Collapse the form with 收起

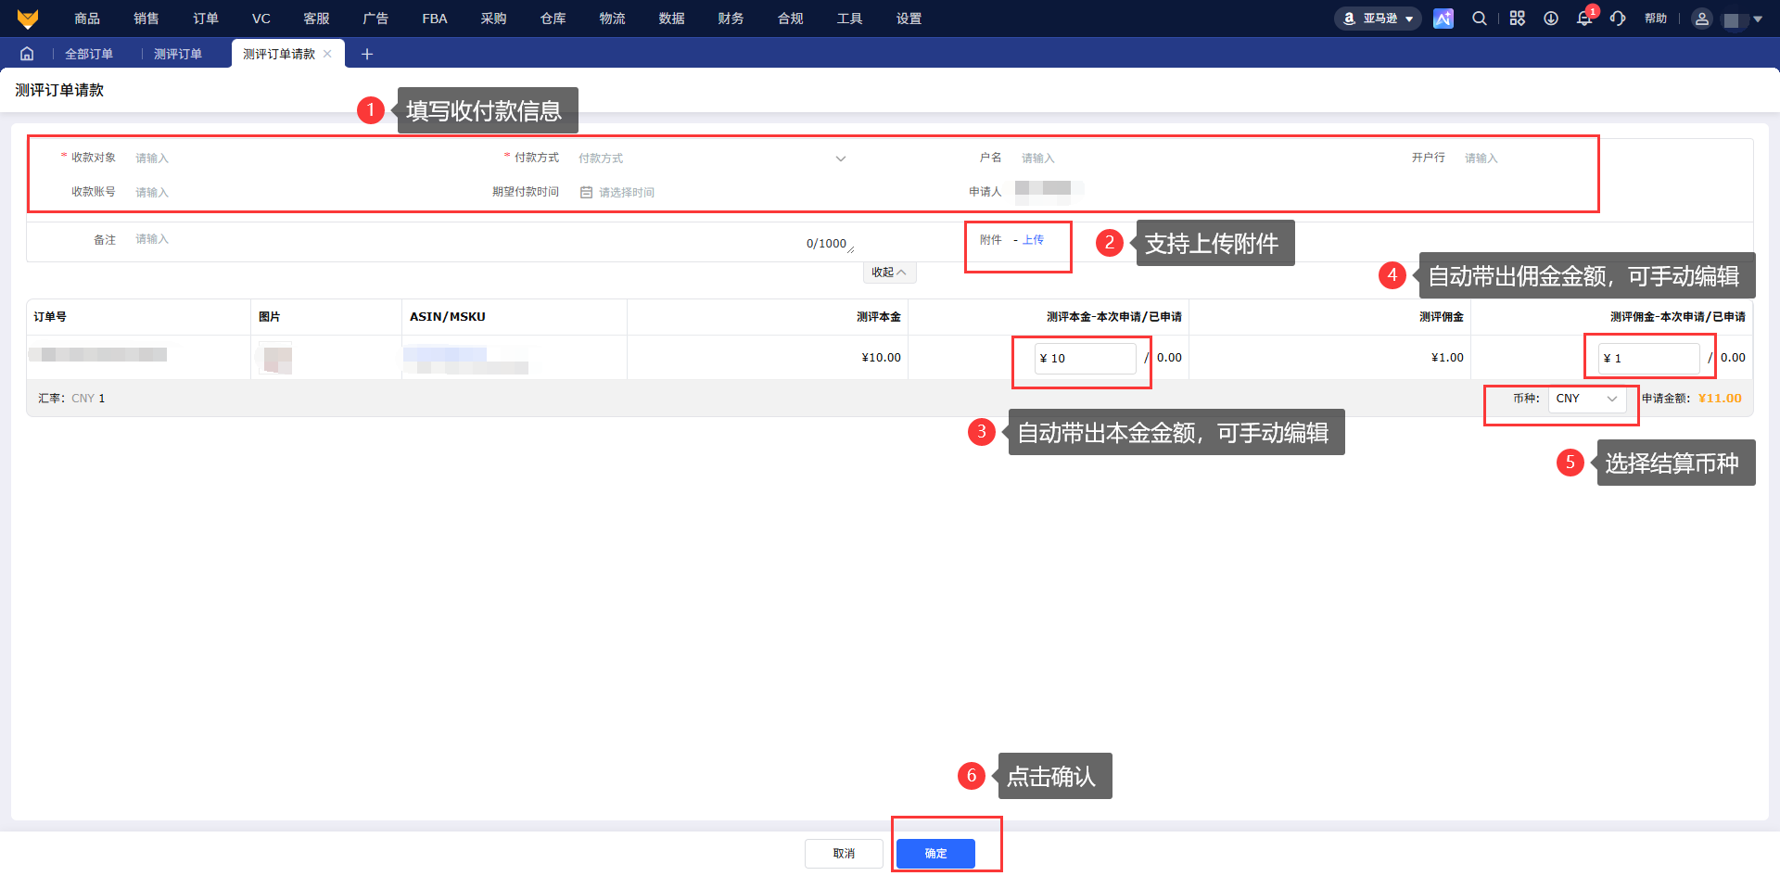click(x=889, y=273)
